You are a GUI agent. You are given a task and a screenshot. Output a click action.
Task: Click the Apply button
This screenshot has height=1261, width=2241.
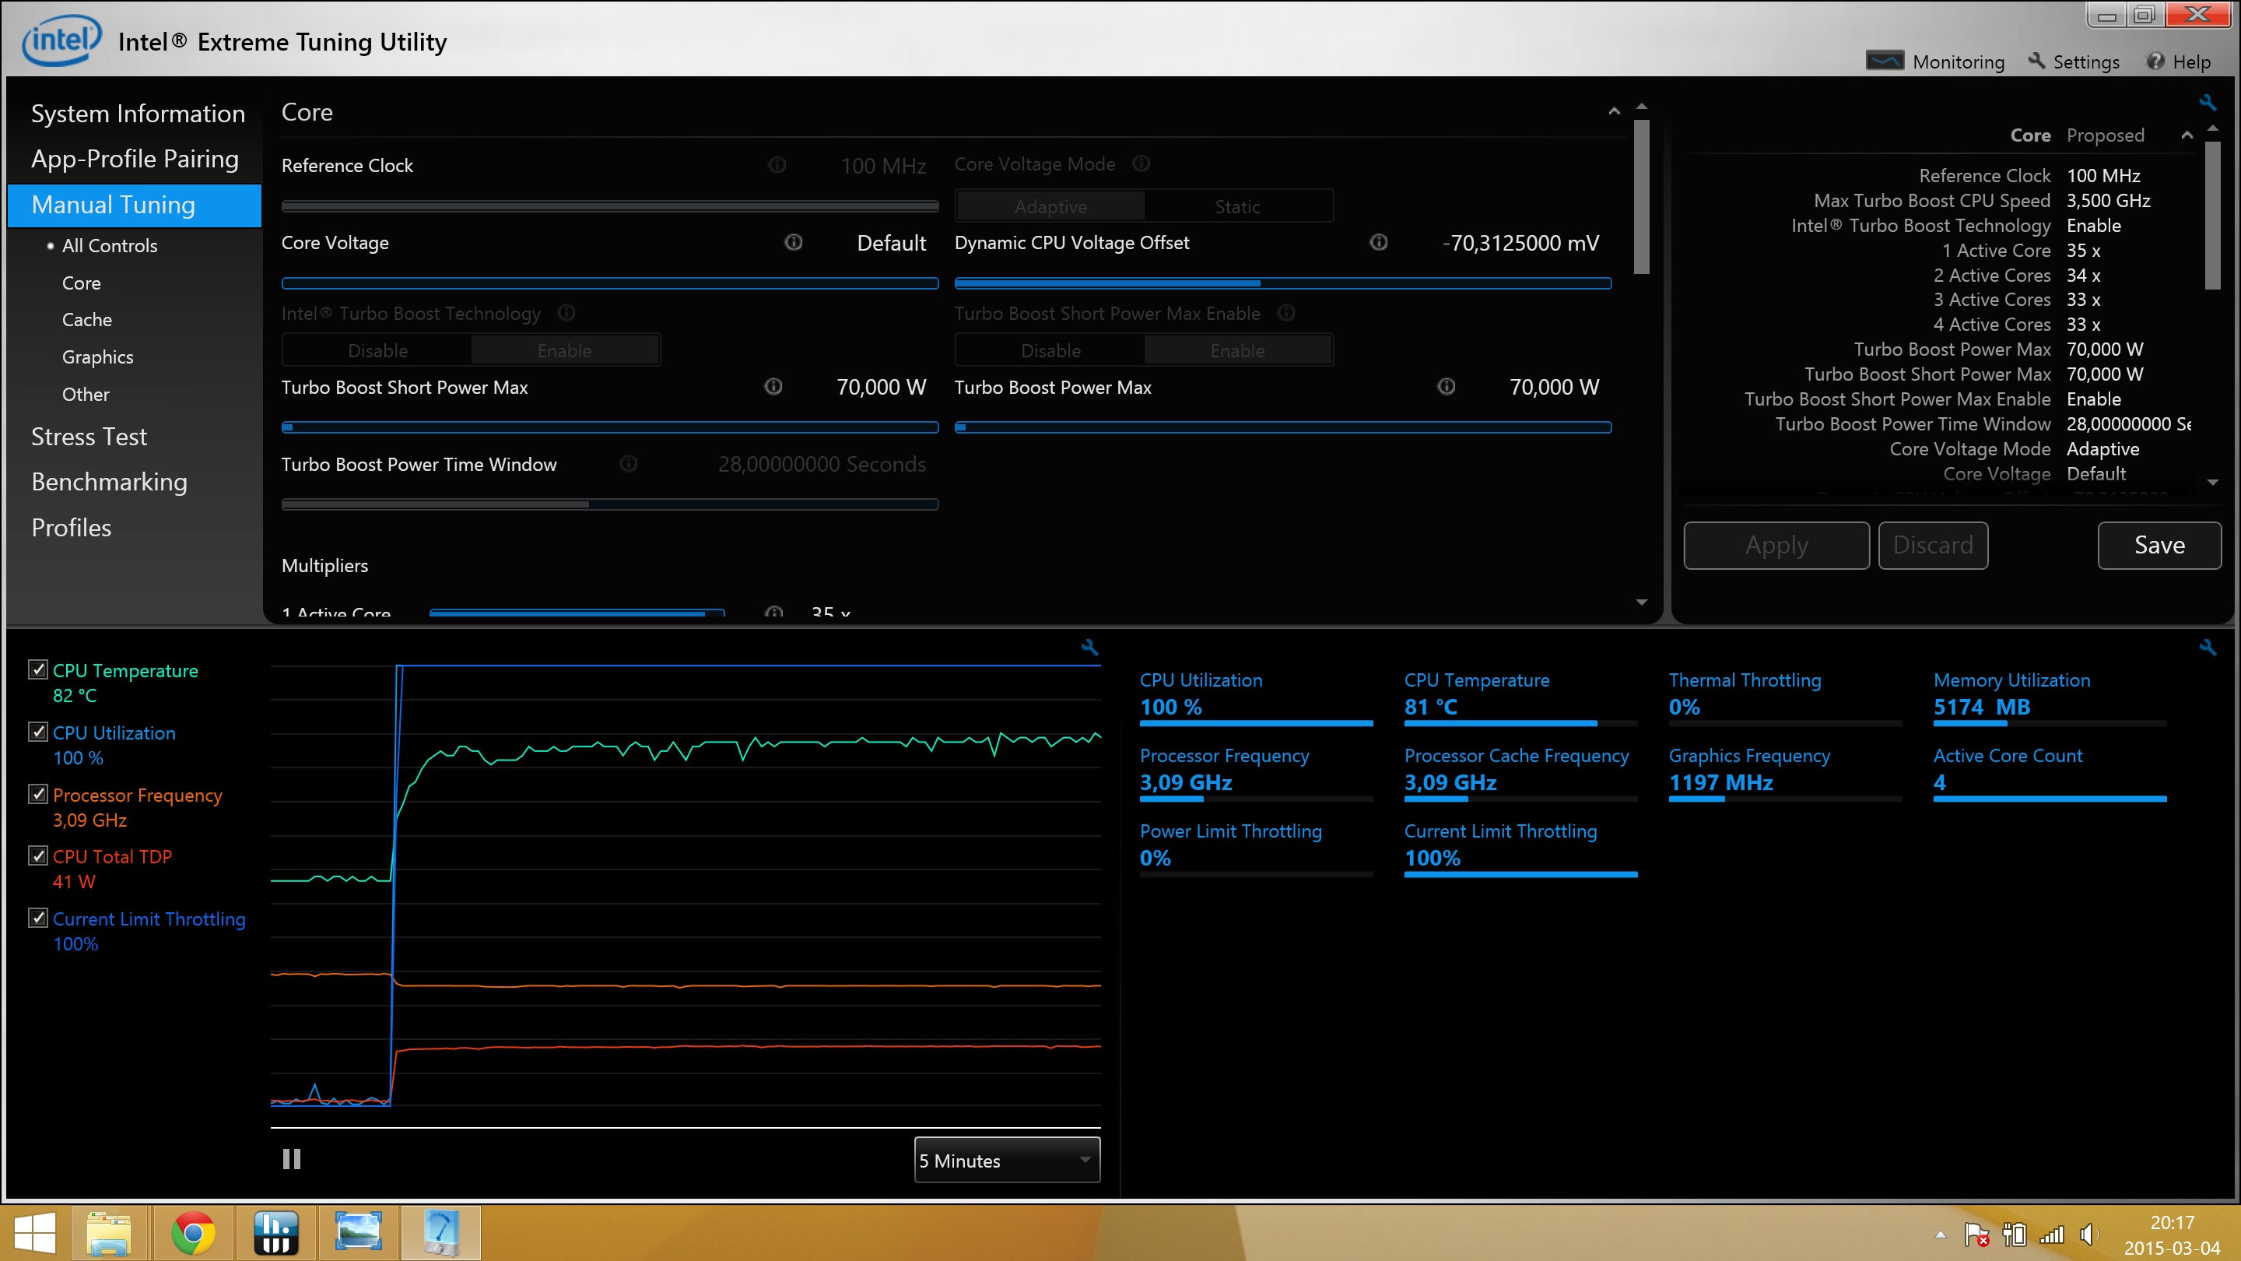coord(1776,546)
